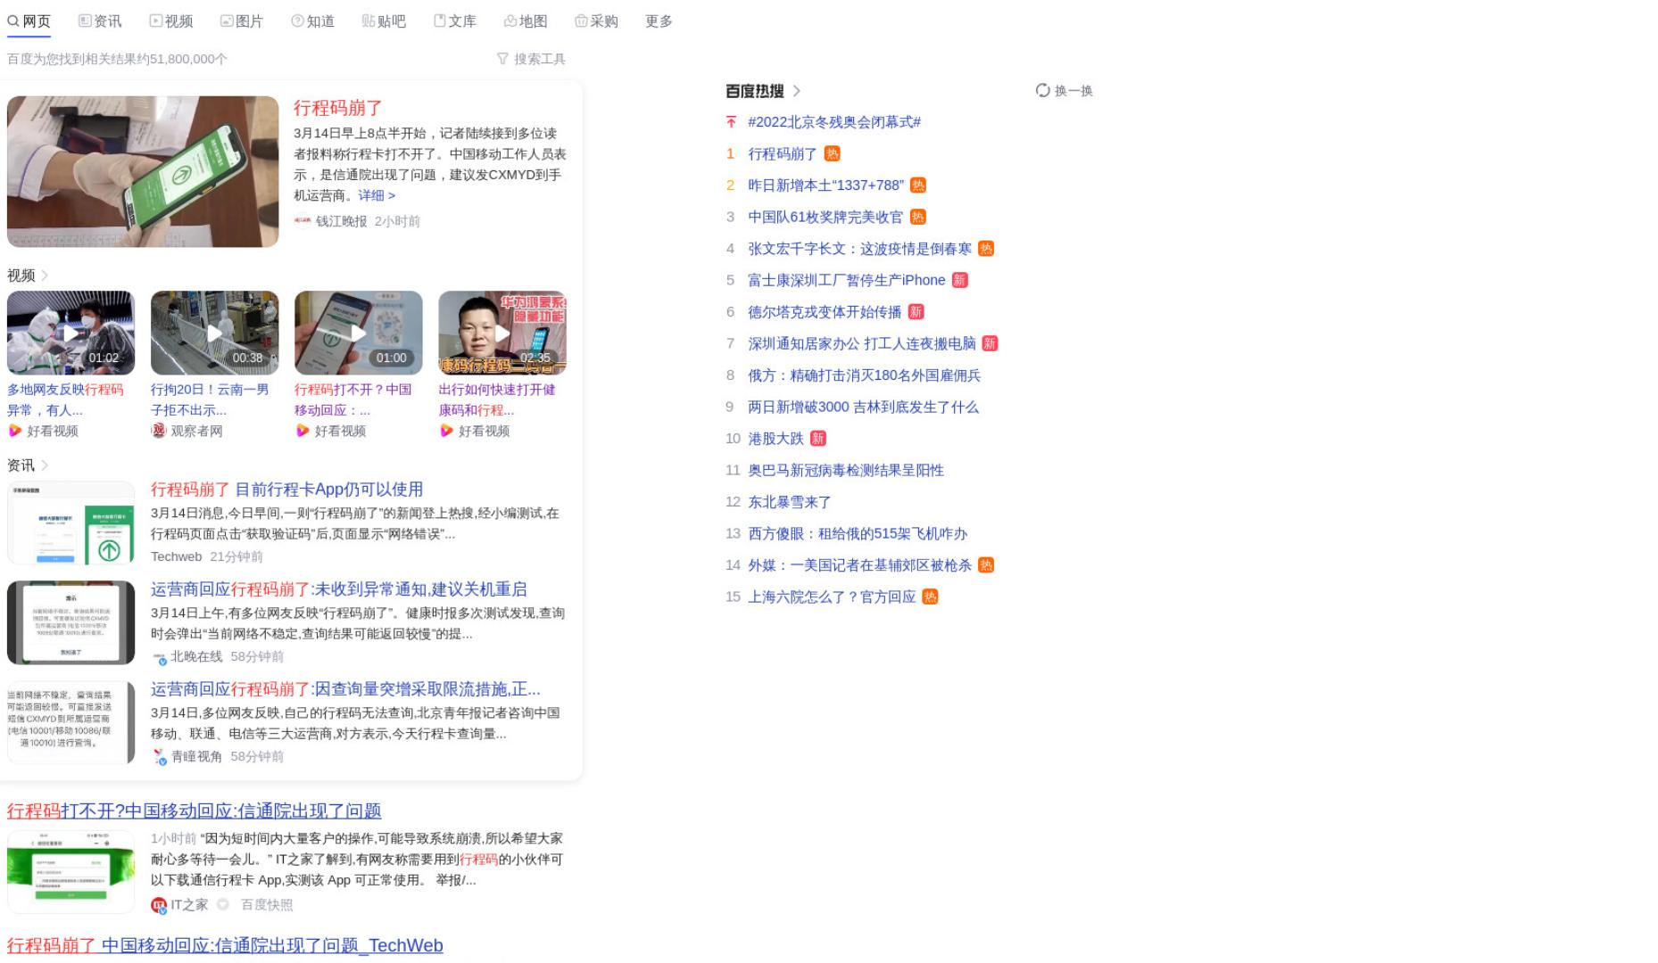The width and height of the screenshot is (1658, 963).
Task: Open 搜索工具 filter options
Action: pyautogui.click(x=539, y=59)
